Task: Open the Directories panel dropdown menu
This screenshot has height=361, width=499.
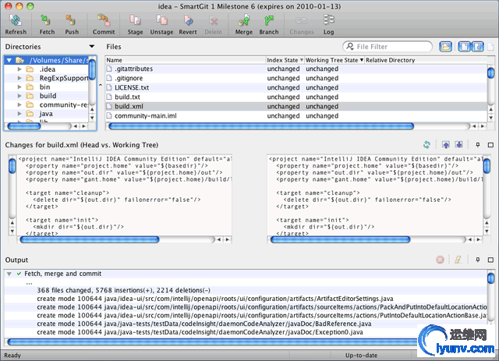Action: (x=92, y=48)
